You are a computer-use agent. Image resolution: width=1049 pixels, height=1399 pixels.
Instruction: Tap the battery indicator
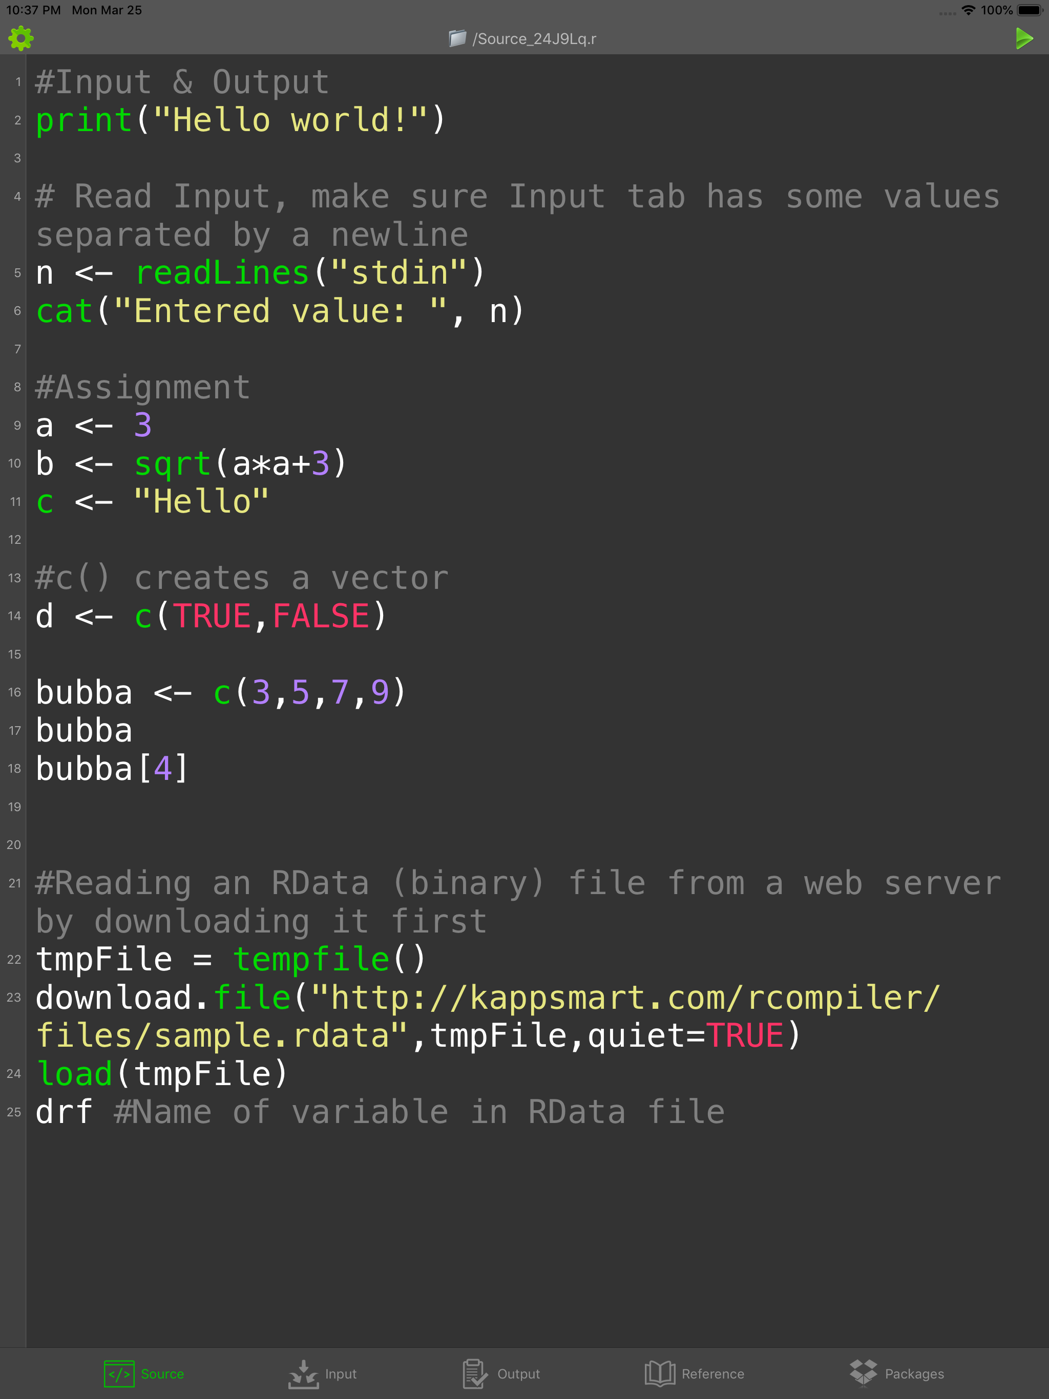[x=1029, y=10]
